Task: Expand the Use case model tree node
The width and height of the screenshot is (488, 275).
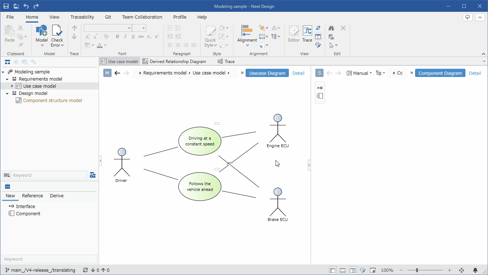Action: click(12, 86)
